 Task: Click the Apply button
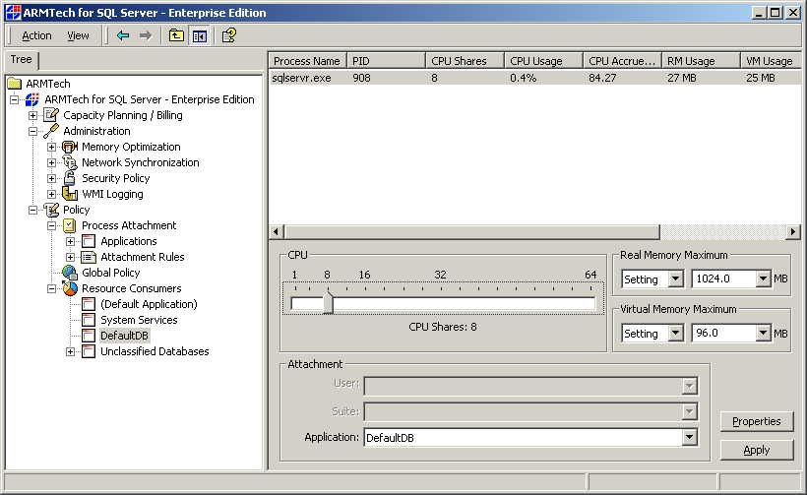point(757,451)
